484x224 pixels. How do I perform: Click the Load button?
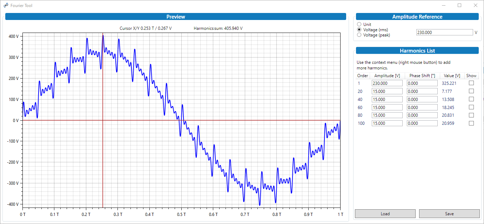(x=385, y=214)
